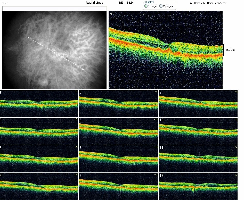The height and width of the screenshot is (200, 244).
Task: Select the "2 pages" display option
Action: point(161,6)
